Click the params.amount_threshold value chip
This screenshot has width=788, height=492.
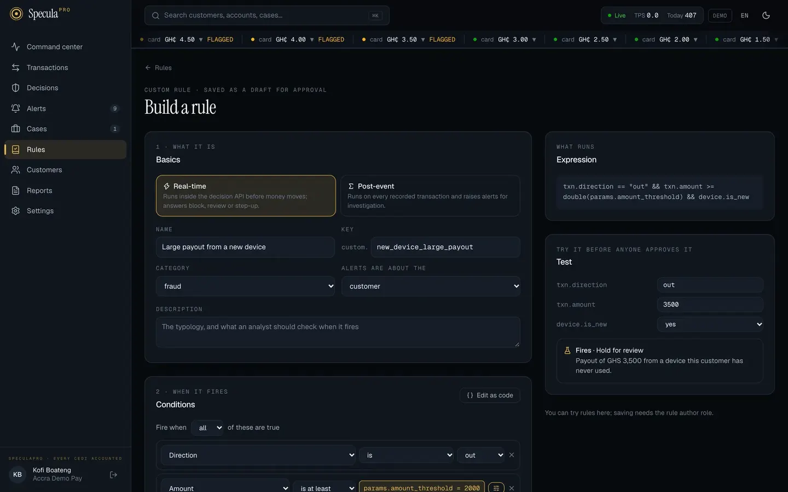[x=421, y=488]
